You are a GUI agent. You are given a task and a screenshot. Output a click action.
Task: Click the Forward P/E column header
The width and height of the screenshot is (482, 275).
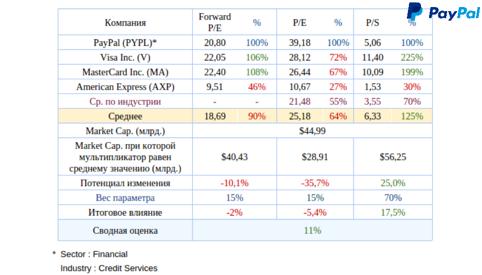pyautogui.click(x=215, y=23)
